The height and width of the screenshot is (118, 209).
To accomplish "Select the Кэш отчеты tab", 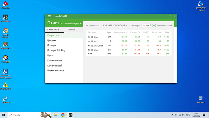I will 53,30.
